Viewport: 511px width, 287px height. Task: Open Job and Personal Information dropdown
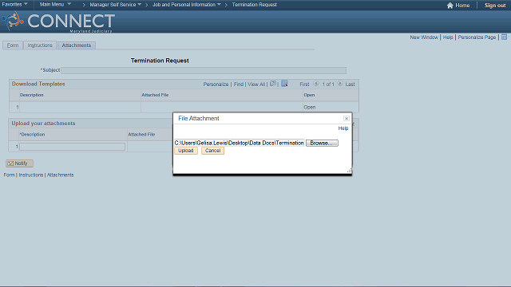click(x=187, y=5)
